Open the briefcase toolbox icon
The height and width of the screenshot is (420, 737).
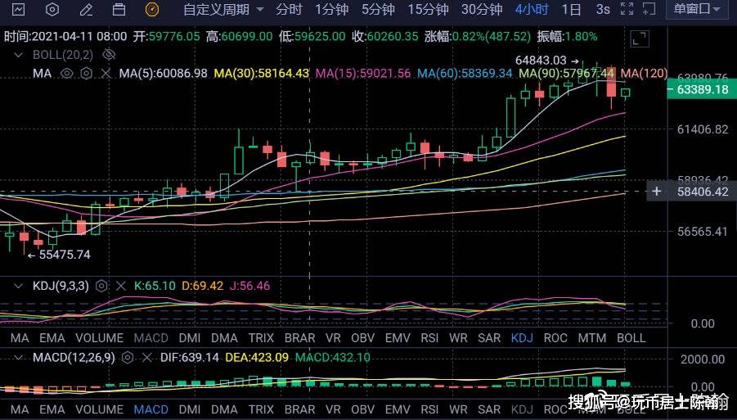pyautogui.click(x=119, y=9)
